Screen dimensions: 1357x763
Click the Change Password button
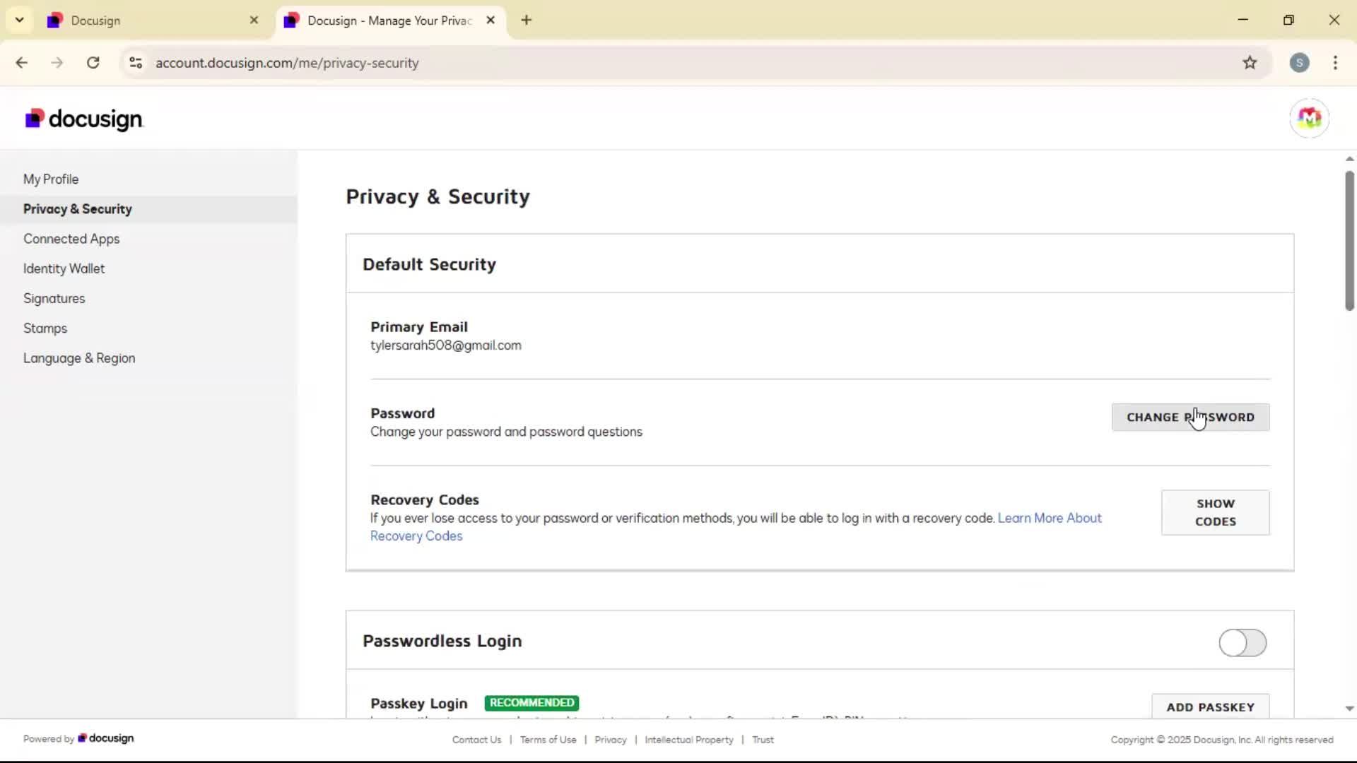(1190, 418)
